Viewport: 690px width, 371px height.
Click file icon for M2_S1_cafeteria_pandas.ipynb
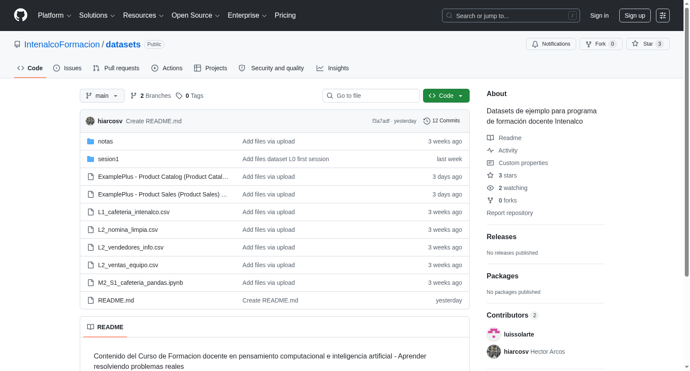[91, 283]
